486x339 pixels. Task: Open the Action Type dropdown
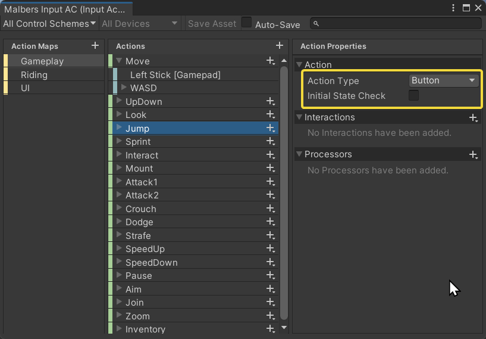click(444, 80)
